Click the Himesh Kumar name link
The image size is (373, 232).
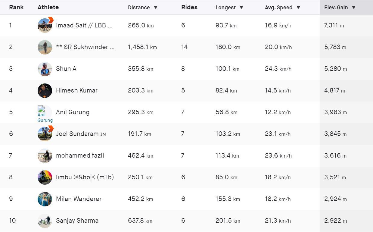[x=77, y=90]
